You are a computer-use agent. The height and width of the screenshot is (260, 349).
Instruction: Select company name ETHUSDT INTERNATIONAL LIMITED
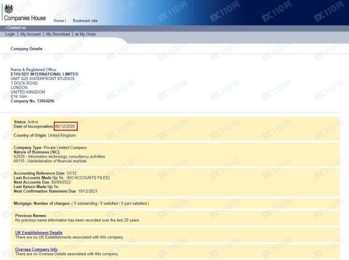click(45, 74)
